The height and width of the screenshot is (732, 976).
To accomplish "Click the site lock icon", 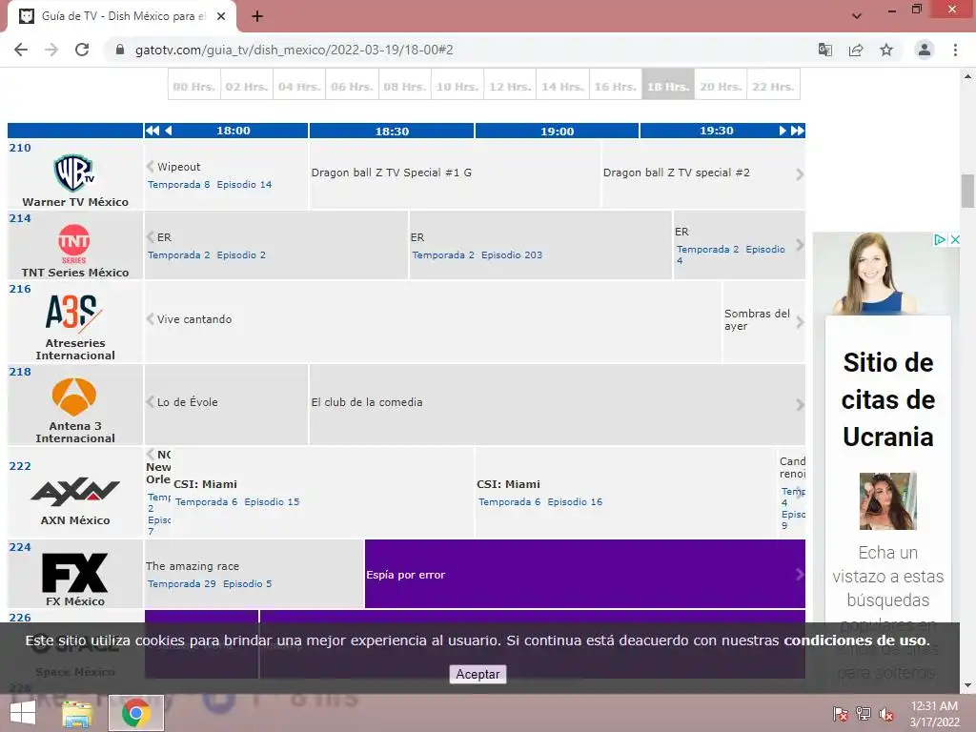I will [x=120, y=50].
